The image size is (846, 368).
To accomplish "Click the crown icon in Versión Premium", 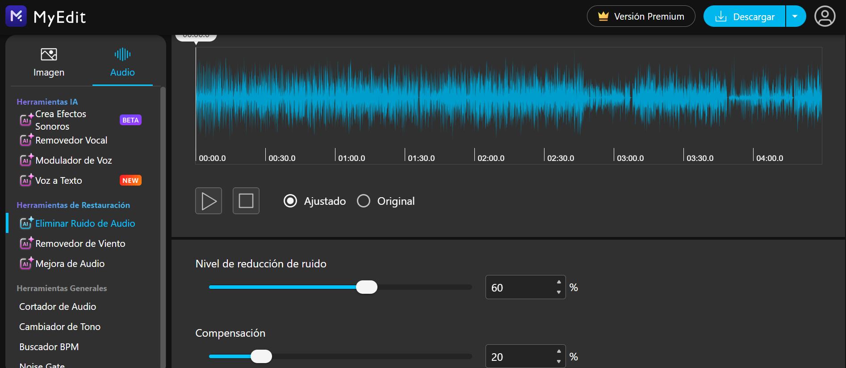I will point(603,17).
